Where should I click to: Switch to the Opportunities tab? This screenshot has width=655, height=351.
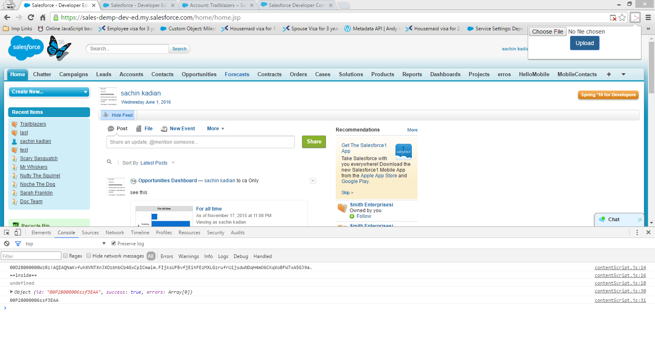pyautogui.click(x=199, y=74)
